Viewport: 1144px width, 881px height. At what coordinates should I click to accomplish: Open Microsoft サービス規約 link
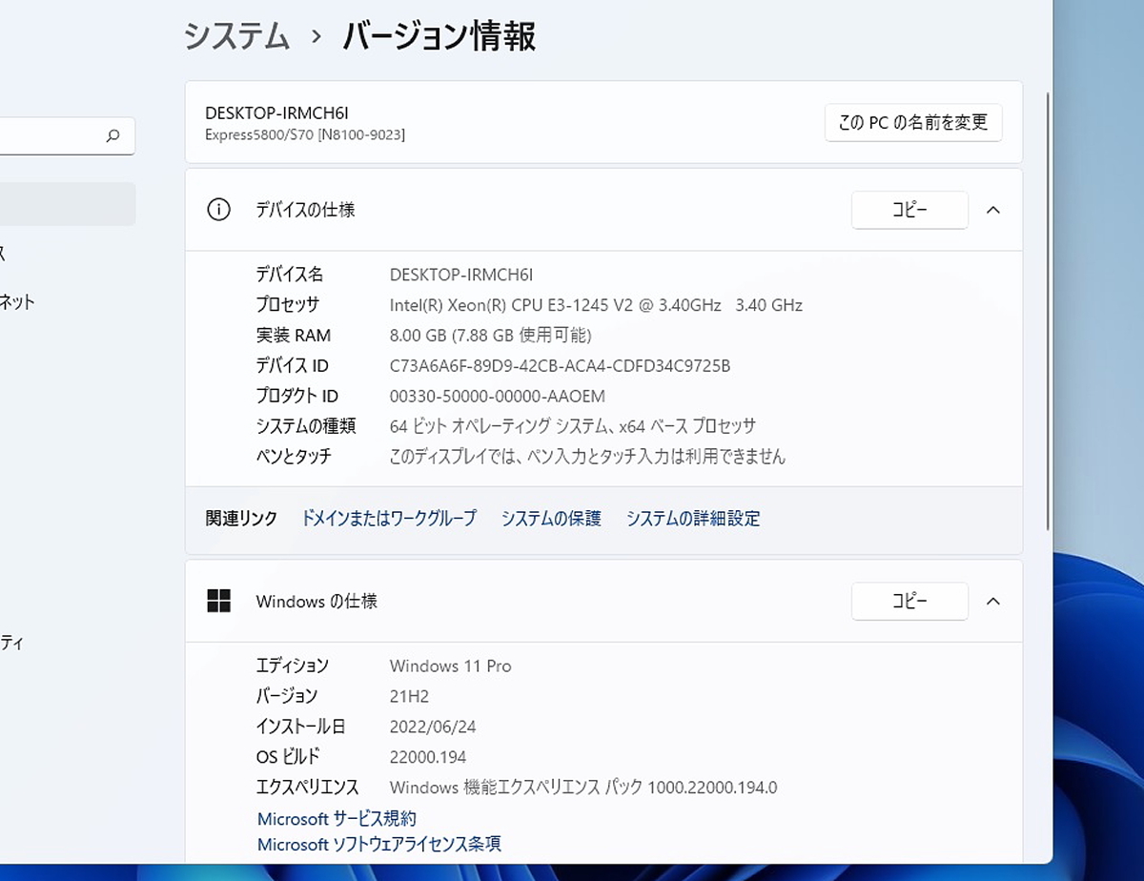pos(337,818)
